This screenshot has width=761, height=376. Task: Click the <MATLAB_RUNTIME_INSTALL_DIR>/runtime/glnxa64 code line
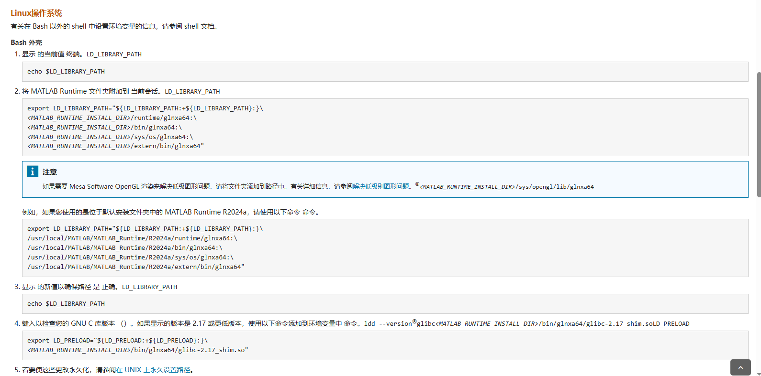112,118
